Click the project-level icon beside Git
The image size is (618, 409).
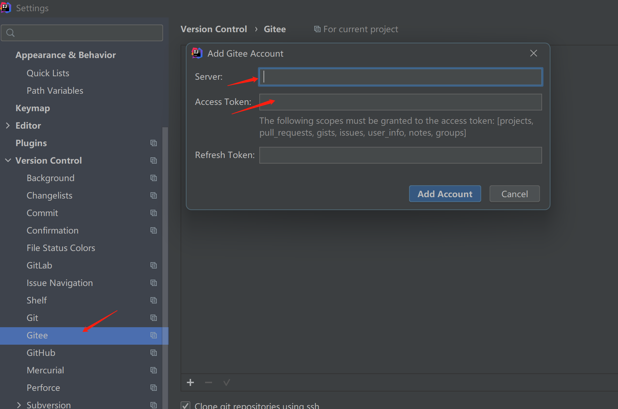pyautogui.click(x=154, y=318)
